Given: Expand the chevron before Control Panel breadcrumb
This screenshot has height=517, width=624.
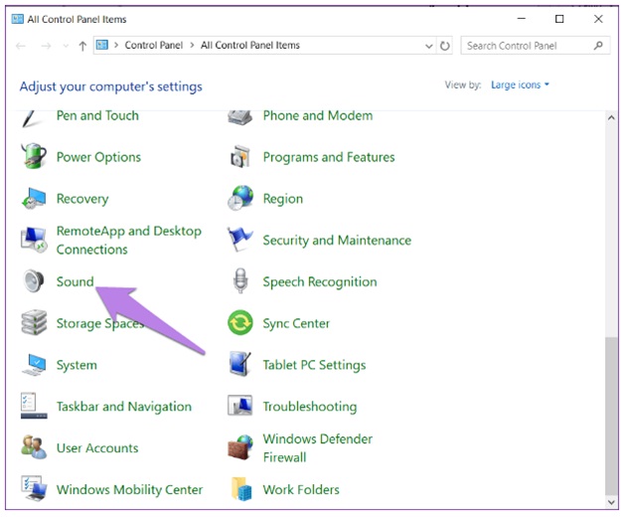Looking at the screenshot, I should (x=116, y=46).
